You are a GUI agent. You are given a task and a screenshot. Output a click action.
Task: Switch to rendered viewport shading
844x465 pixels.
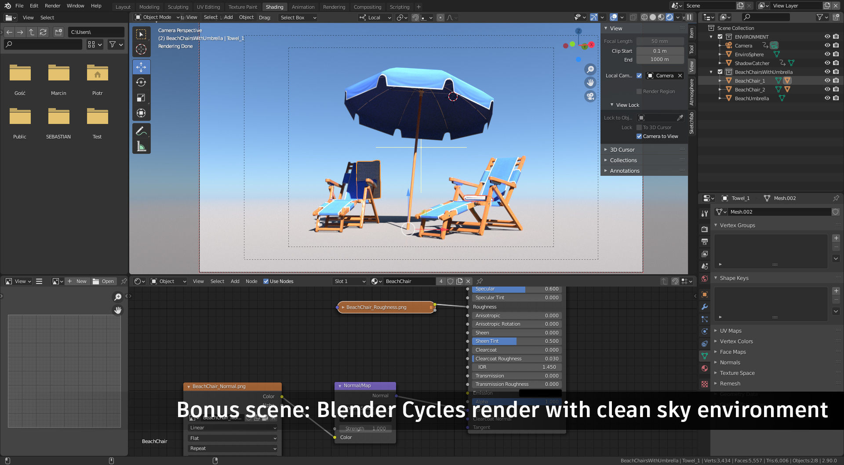pos(669,17)
